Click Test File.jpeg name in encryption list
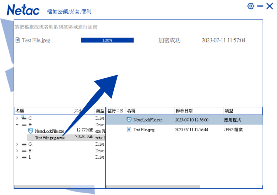Screen dimensions: 277x195 (x=36, y=40)
